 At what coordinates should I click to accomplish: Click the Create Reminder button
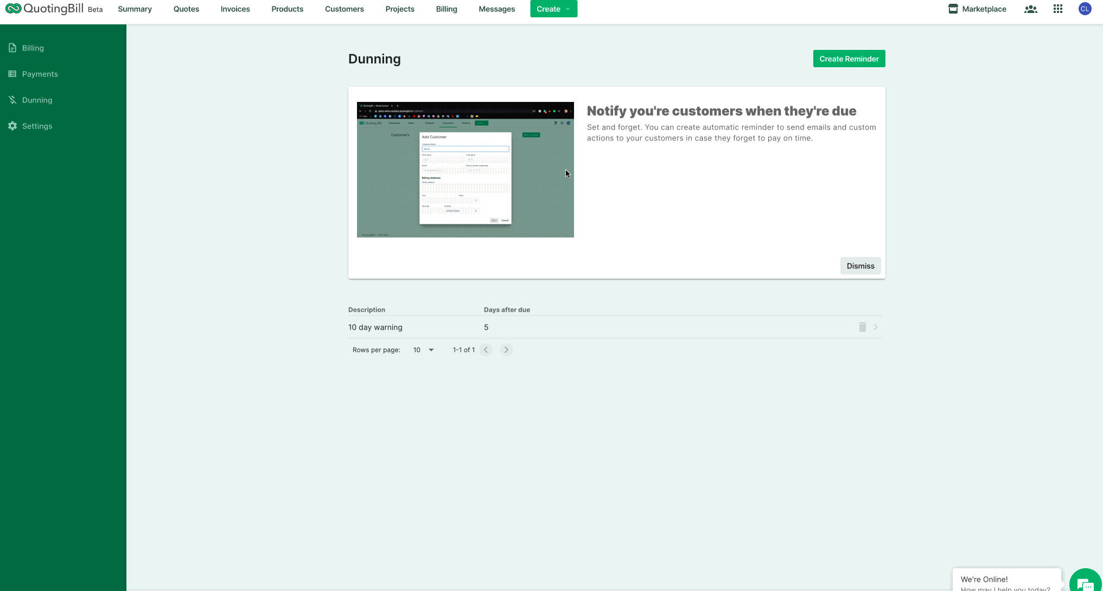click(849, 59)
